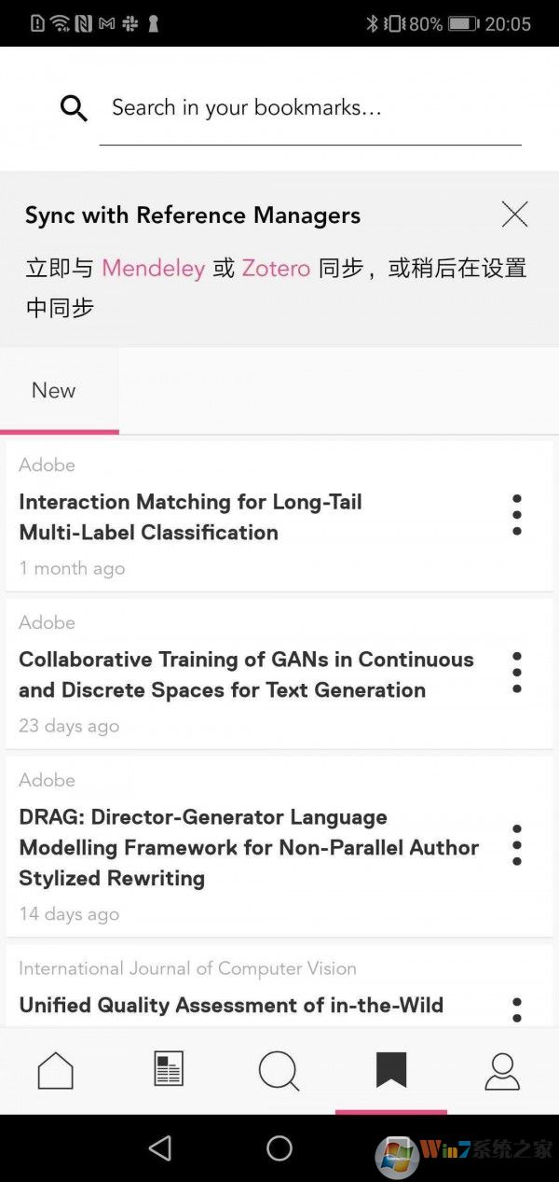Switch to the New tab
This screenshot has width=559, height=1182.
(x=53, y=390)
